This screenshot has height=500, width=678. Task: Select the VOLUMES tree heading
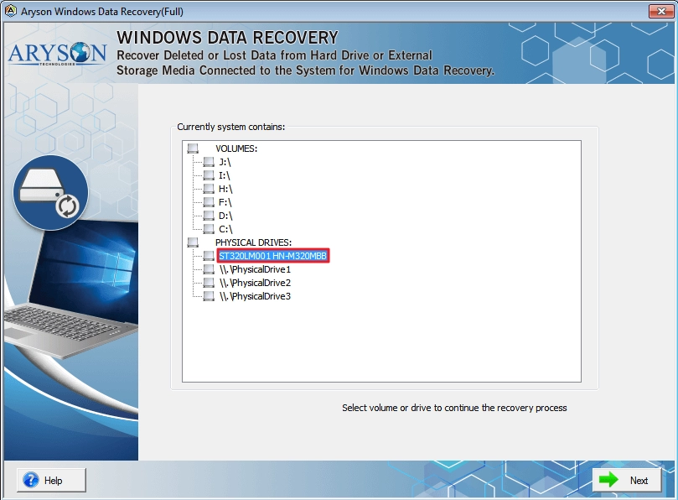[236, 148]
